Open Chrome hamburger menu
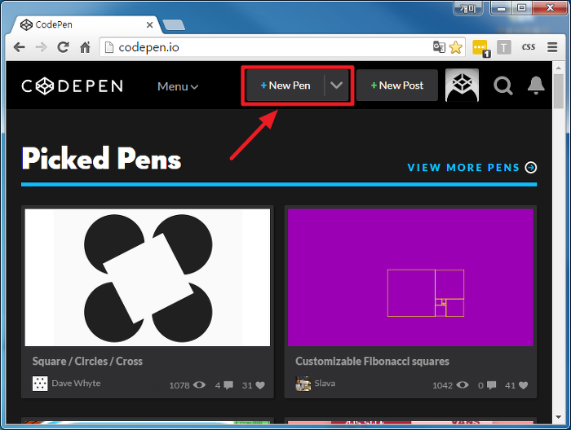The image size is (571, 430). (552, 47)
